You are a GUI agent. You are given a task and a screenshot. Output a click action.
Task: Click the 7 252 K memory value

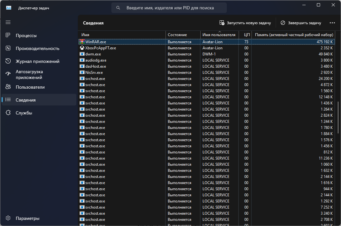click(327, 207)
